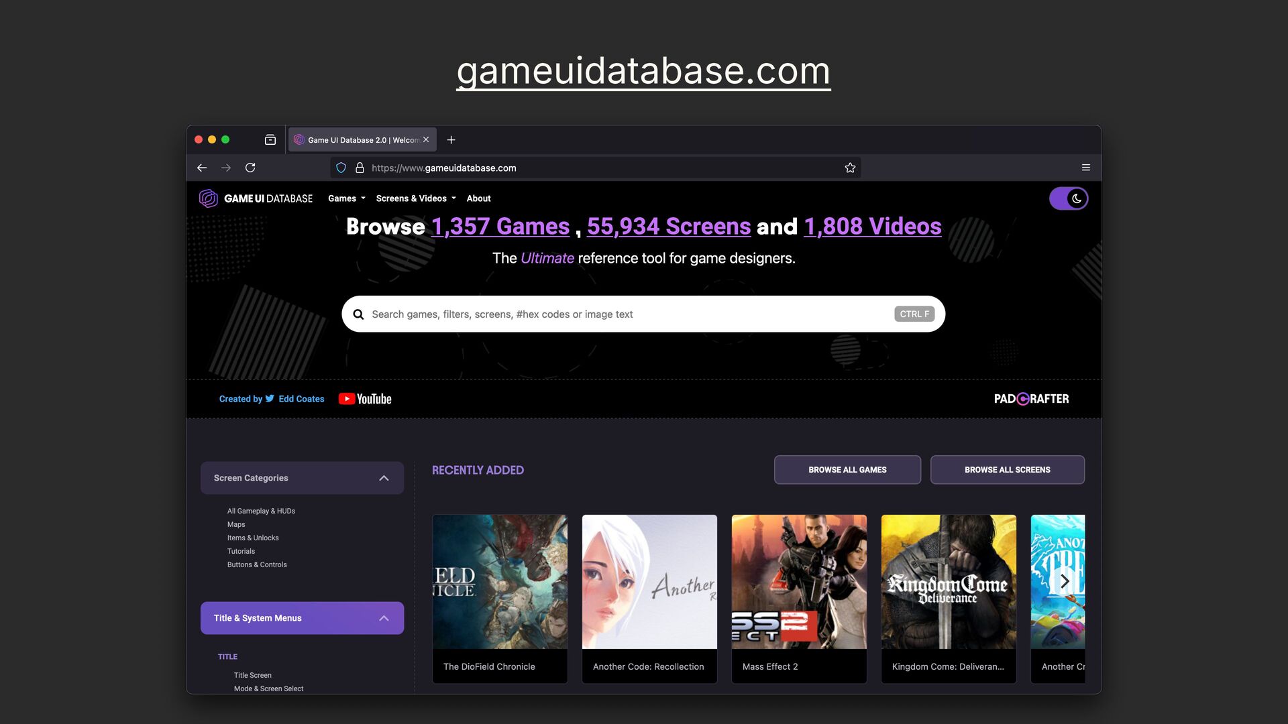Screen dimensions: 1288x724
Task: Open the About menu item
Action: pyautogui.click(x=478, y=198)
